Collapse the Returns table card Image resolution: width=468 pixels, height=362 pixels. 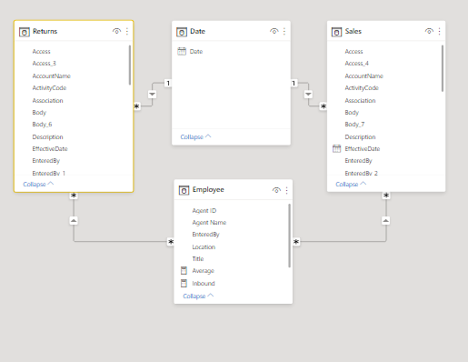click(x=38, y=184)
